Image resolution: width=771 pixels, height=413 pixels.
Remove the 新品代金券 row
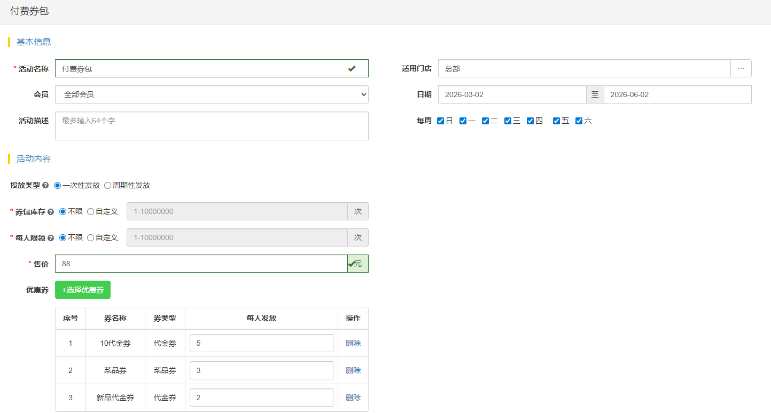pyautogui.click(x=353, y=398)
